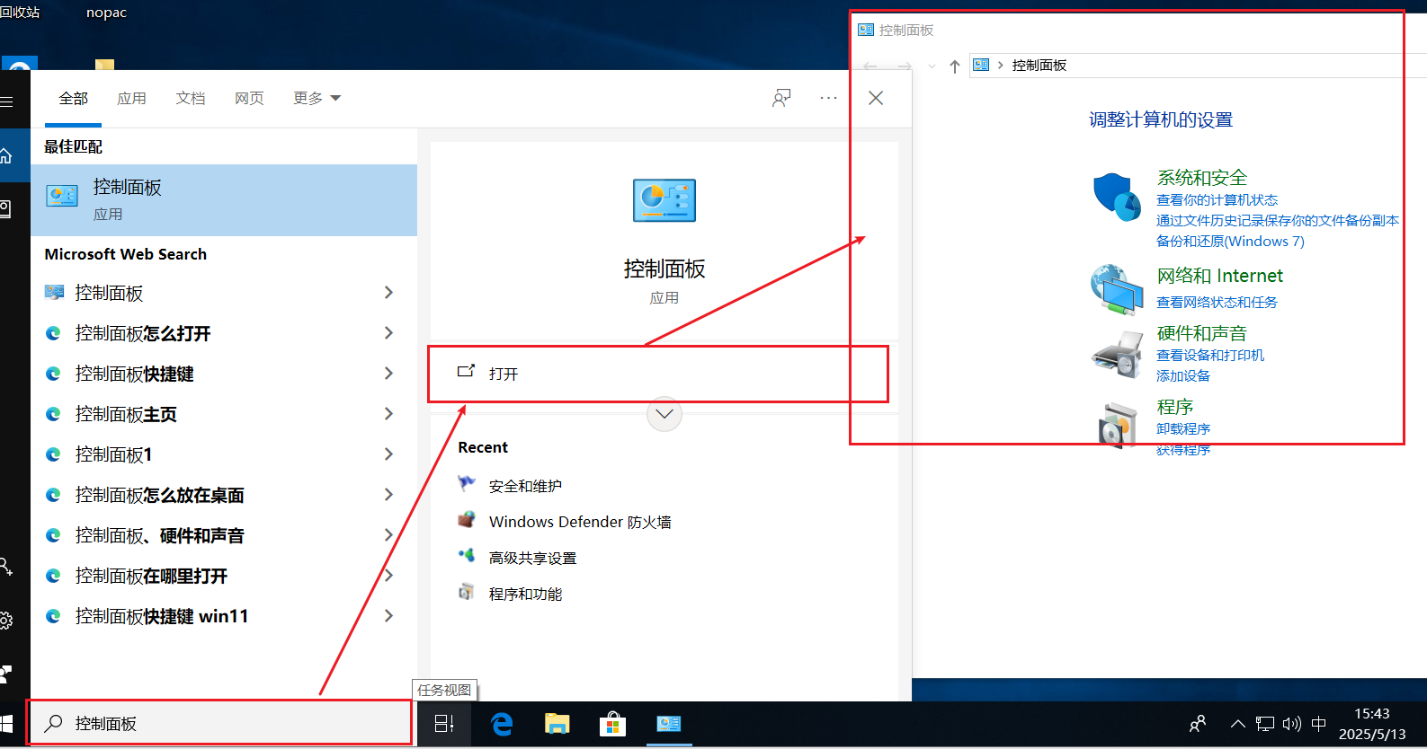This screenshot has height=749, width=1427.
Task: Launch Microsoft Edge from the taskbar
Action: (x=502, y=724)
